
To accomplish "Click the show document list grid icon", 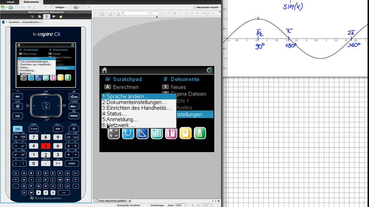I will tap(219, 201).
